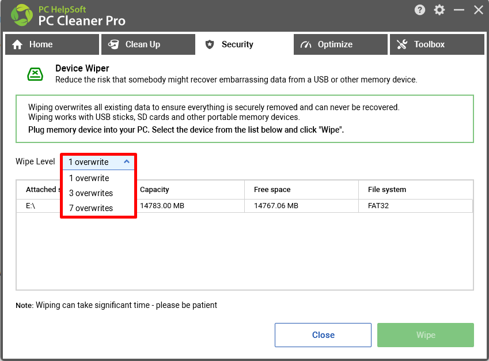Click the Wipe Level label
Screen dimensions: 489x361
(x=35, y=161)
